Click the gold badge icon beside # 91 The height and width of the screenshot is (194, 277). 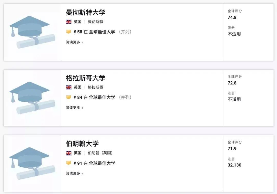point(68,163)
